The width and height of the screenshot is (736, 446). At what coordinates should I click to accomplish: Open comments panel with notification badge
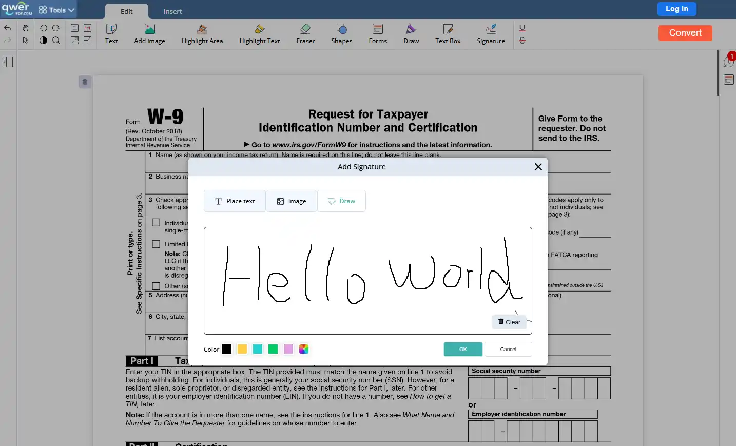coord(729,62)
